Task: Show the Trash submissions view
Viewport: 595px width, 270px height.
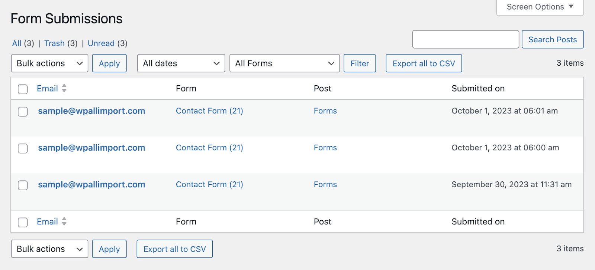Action: point(54,43)
